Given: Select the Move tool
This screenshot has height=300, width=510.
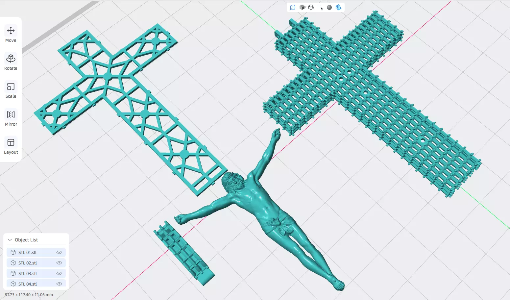Looking at the screenshot, I should pos(11,34).
